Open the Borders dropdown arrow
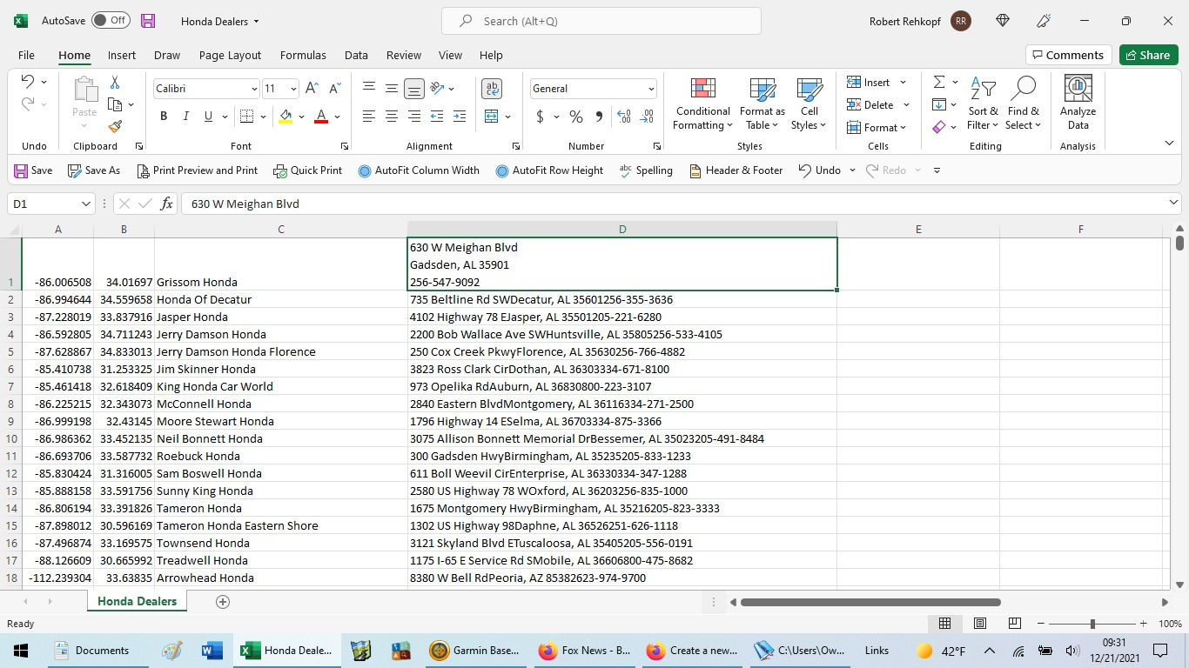Viewport: 1189px width, 668px height. click(262, 117)
